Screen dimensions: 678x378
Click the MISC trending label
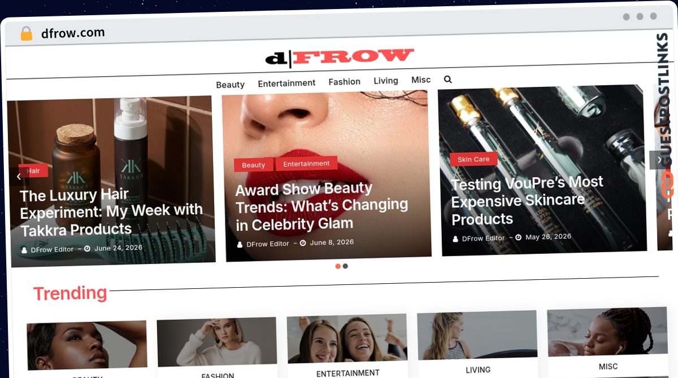[x=608, y=366]
